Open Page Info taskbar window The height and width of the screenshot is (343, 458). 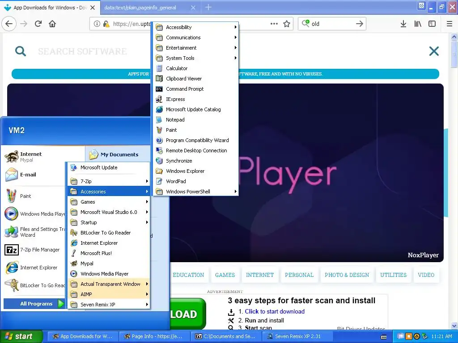[x=154, y=336]
